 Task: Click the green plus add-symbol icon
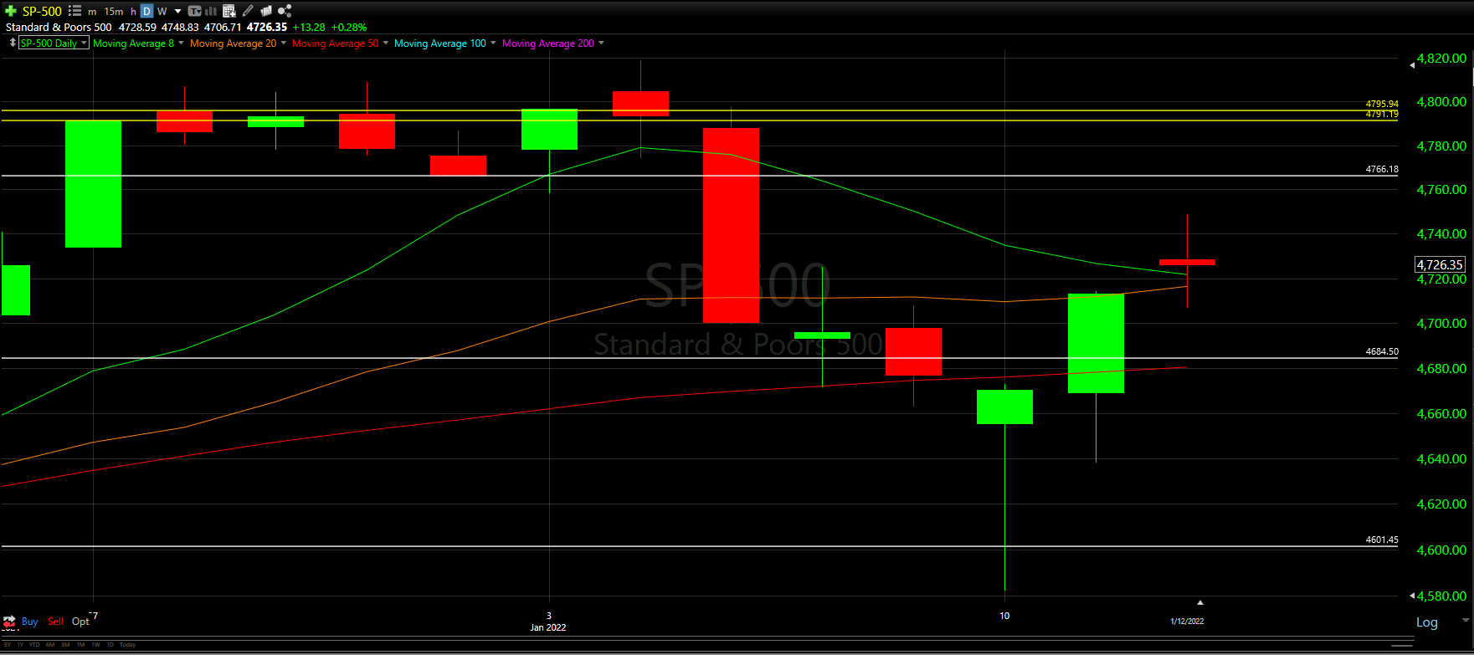pyautogui.click(x=11, y=11)
